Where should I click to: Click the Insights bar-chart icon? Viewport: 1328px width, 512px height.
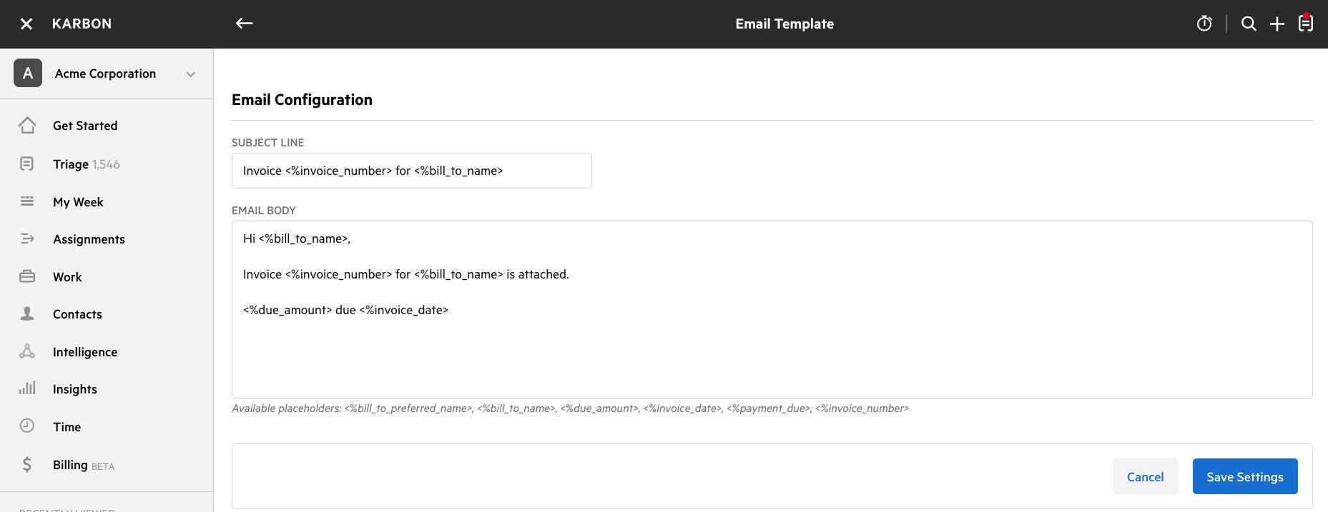coord(26,388)
